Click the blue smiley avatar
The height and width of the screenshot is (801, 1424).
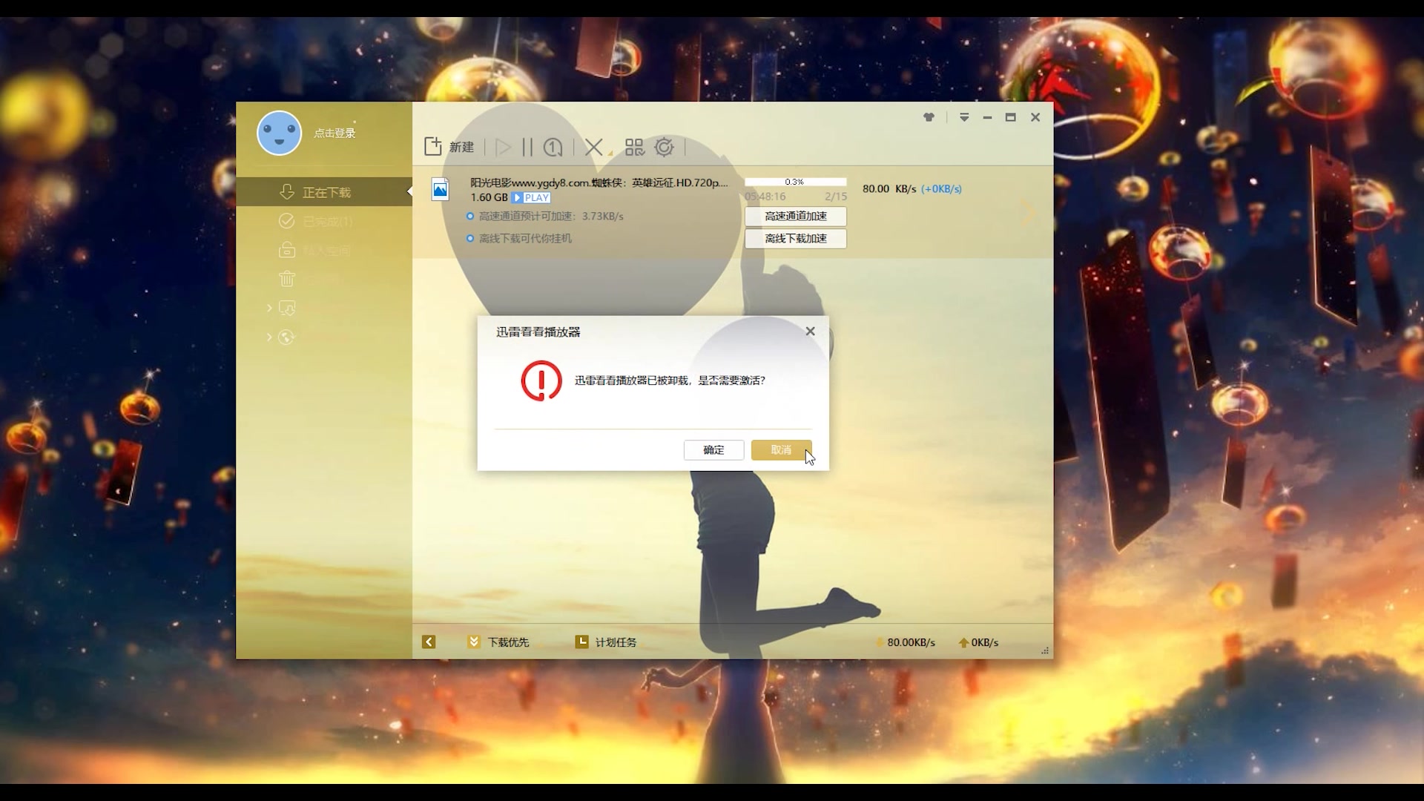pos(279,133)
